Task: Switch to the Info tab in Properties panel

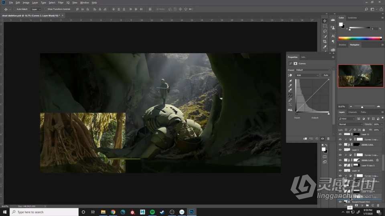Action: pos(303,57)
